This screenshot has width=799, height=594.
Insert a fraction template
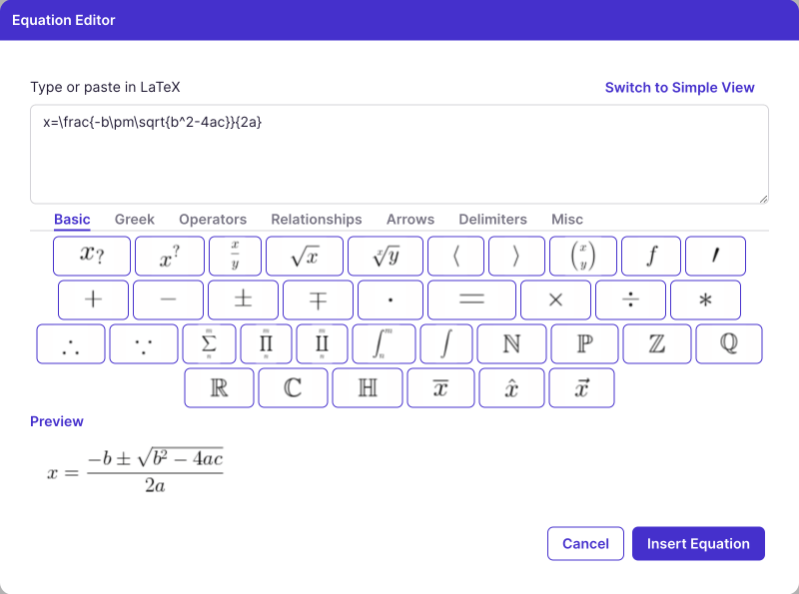coord(236,256)
